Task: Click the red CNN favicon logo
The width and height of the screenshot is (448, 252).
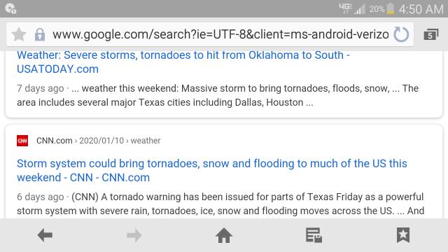Action: coord(22,141)
